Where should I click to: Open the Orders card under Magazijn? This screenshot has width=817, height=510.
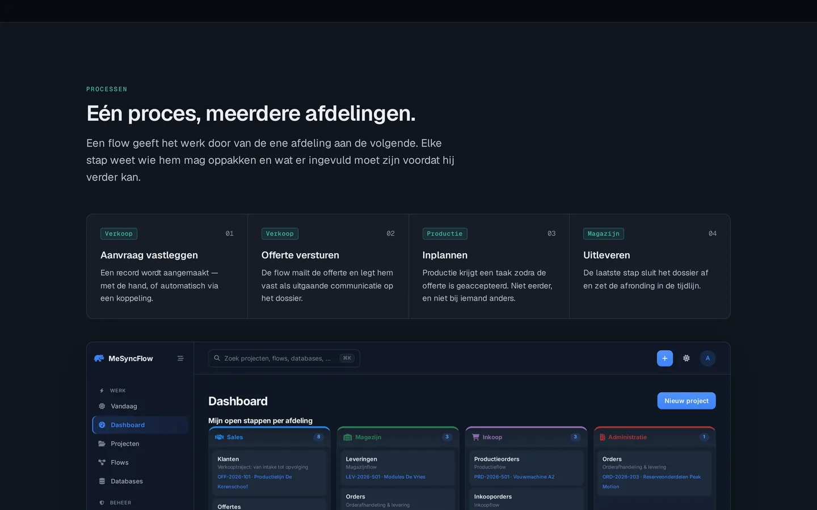pyautogui.click(x=398, y=499)
